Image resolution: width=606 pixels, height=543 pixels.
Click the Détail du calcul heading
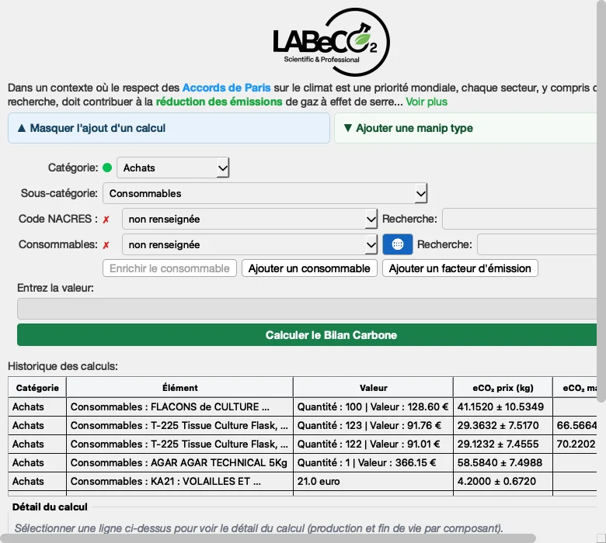pyautogui.click(x=50, y=507)
